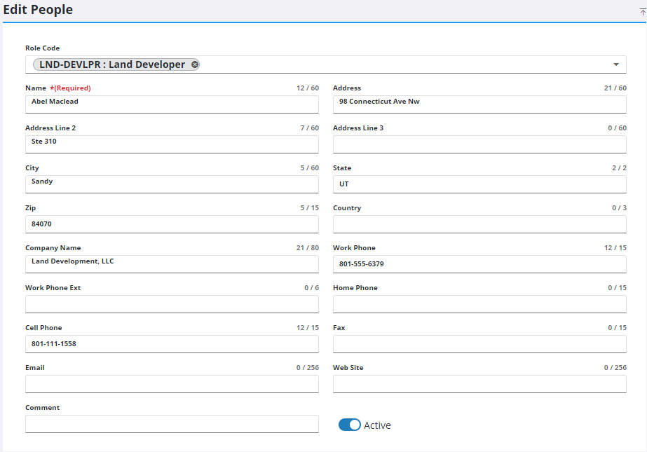The width and height of the screenshot is (647, 452).
Task: Edit the State field showing UT
Action: (x=479, y=184)
